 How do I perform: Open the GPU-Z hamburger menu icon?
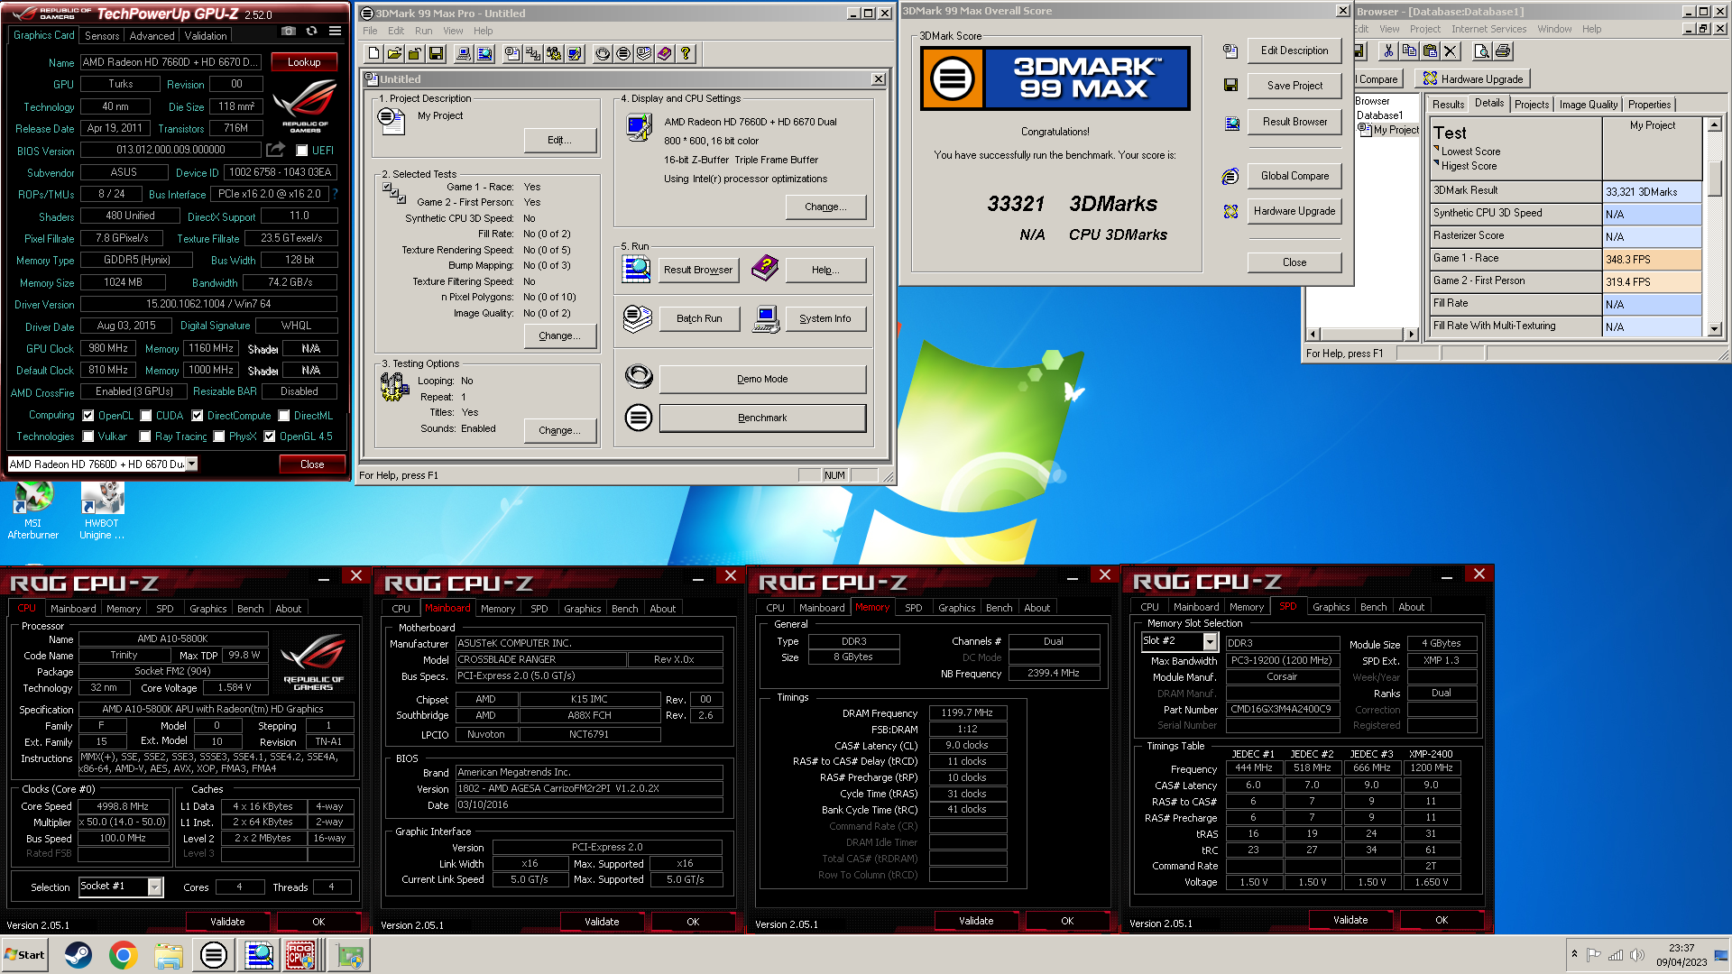[x=335, y=32]
